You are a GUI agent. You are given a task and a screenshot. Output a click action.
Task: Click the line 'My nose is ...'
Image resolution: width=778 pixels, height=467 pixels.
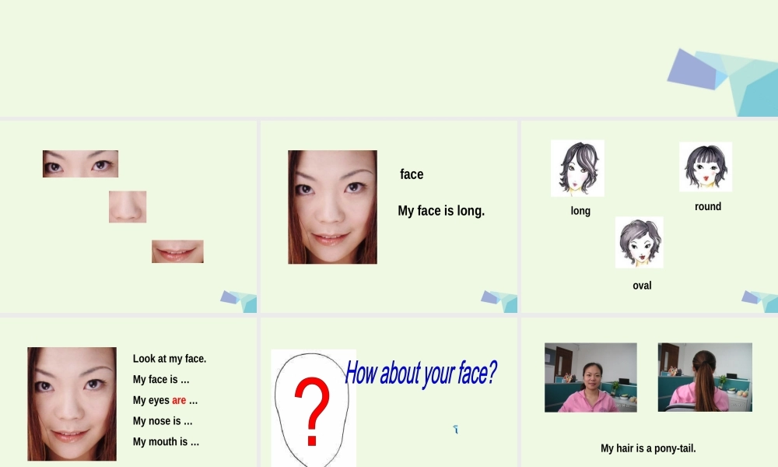pos(163,421)
